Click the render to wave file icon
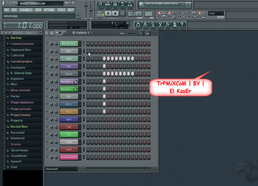Image resolution: width=258 pixels, height=186 pixels. 153,25
